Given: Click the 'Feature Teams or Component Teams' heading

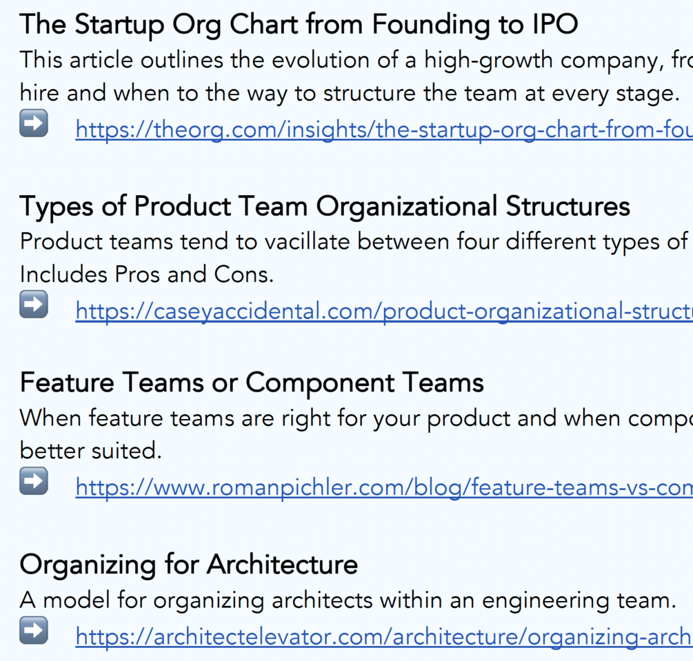Looking at the screenshot, I should point(252,383).
